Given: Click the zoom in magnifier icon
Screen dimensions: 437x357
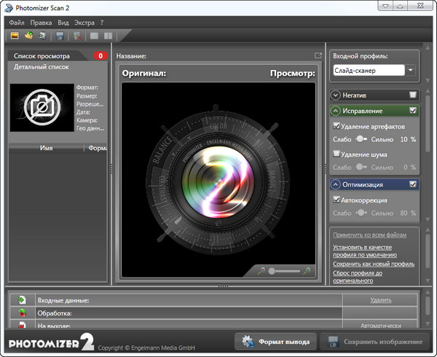Looking at the screenshot, I should pyautogui.click(x=307, y=271).
